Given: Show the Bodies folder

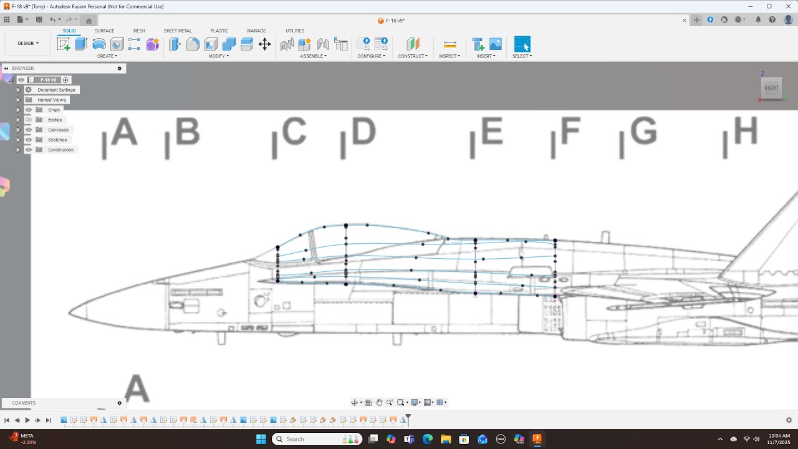Looking at the screenshot, I should [x=29, y=120].
